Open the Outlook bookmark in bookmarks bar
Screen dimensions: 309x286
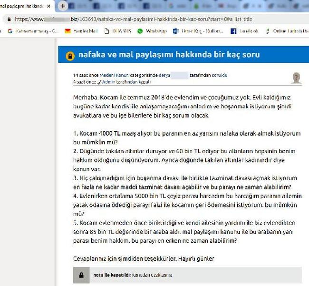[x=199, y=31]
